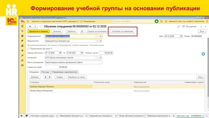Expand Мероприятие dropdown arrow
The image size is (209, 118).
click(x=98, y=41)
